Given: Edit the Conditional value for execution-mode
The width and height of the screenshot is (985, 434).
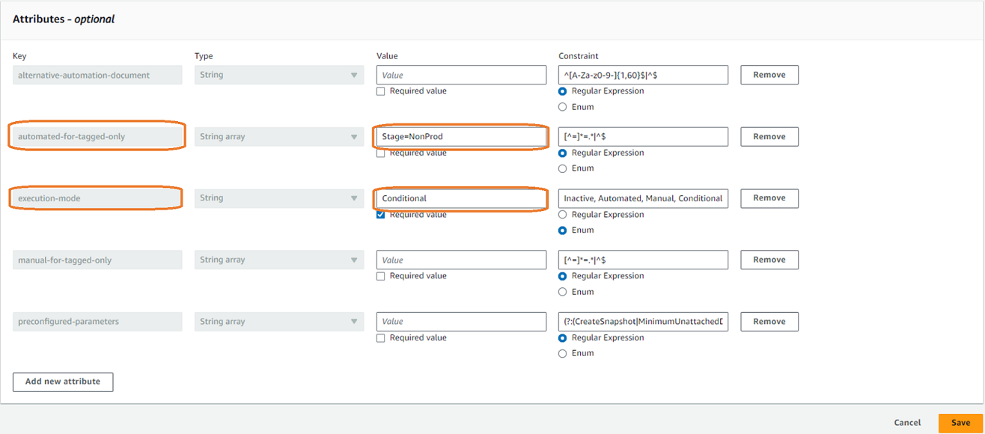Looking at the screenshot, I should (x=461, y=198).
